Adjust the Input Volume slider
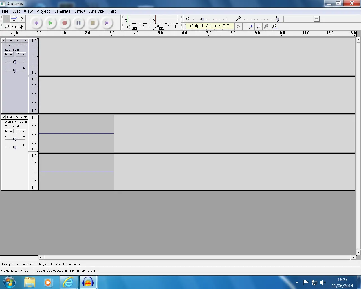The image size is (361, 289). click(x=277, y=19)
